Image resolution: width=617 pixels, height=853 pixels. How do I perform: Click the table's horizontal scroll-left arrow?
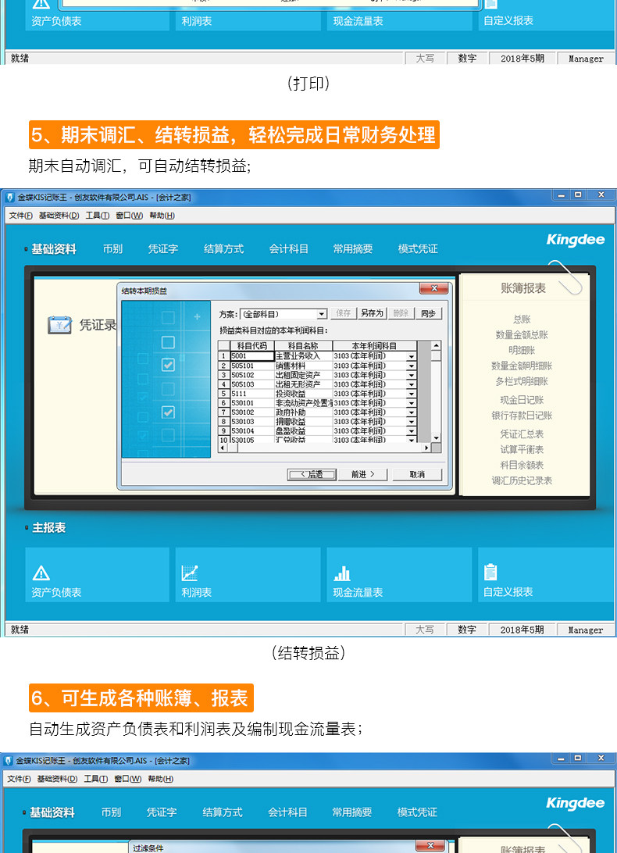click(x=222, y=448)
